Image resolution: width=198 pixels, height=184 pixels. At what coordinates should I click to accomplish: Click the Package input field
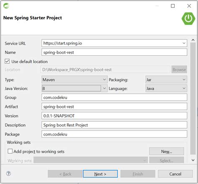(x=114, y=134)
